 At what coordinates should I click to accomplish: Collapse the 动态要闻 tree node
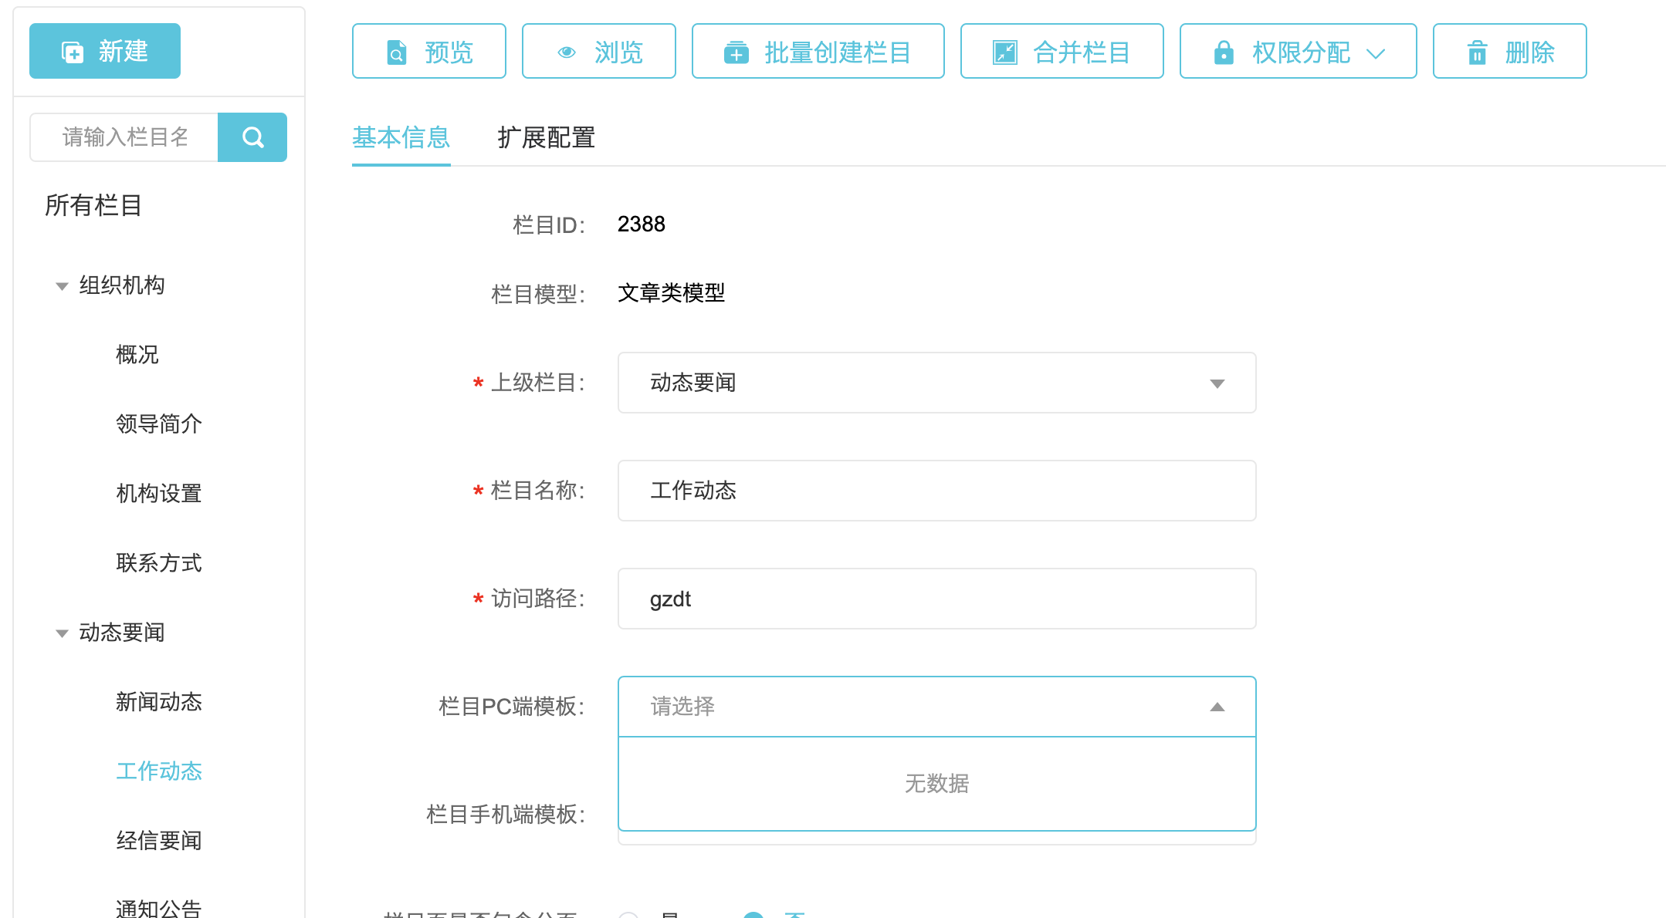[62, 633]
